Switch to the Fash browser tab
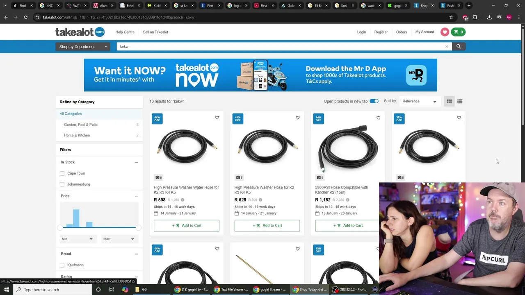 coord(450,5)
